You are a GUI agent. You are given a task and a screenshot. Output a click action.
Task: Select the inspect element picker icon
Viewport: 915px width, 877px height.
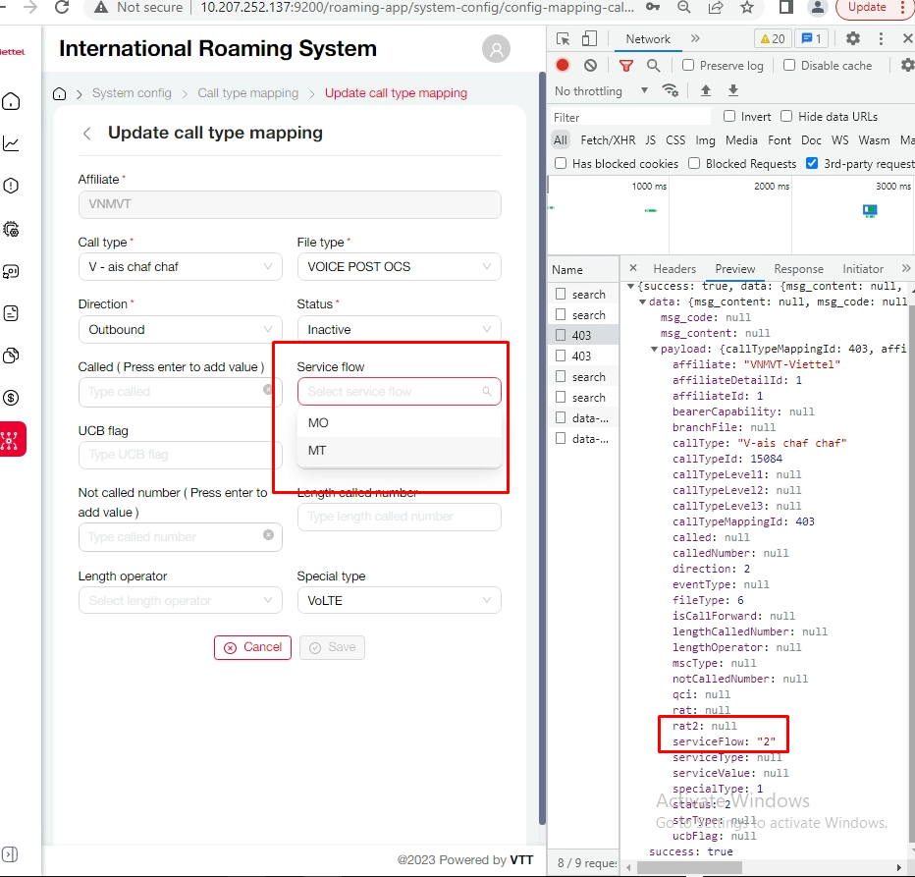pos(563,39)
